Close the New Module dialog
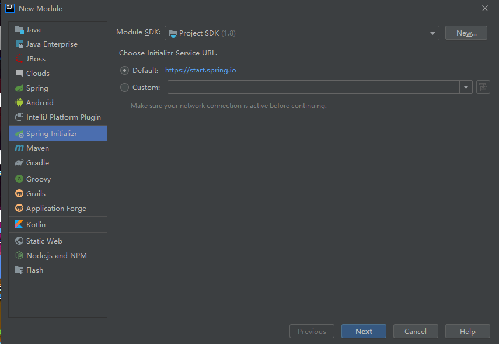The width and height of the screenshot is (499, 344). pos(484,8)
